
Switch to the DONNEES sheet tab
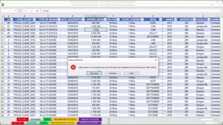[36, 119]
